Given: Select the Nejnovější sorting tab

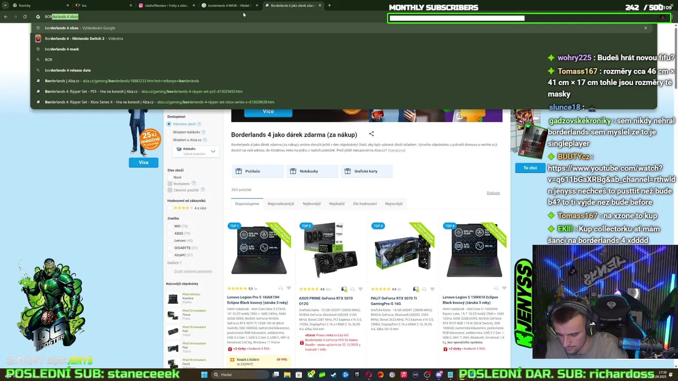Looking at the screenshot, I should pos(394,204).
